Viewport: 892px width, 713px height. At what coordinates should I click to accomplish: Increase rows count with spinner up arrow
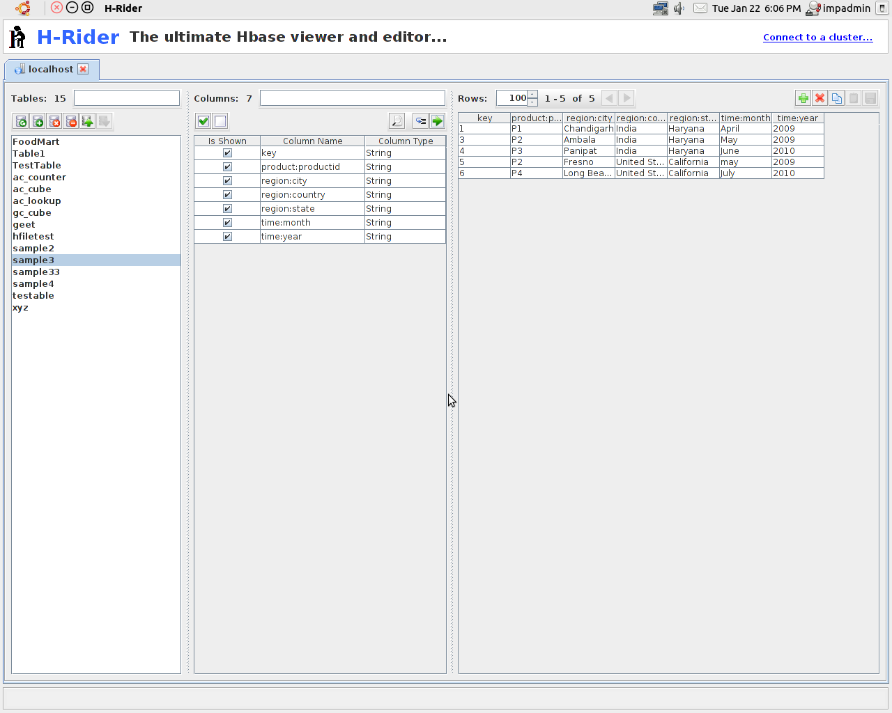[532, 94]
